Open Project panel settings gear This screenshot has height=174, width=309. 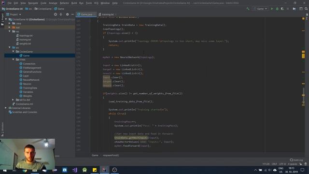point(68,14)
